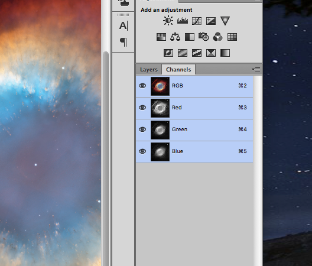Add a Levels adjustment
Image resolution: width=312 pixels, height=266 pixels.
pyautogui.click(x=183, y=21)
